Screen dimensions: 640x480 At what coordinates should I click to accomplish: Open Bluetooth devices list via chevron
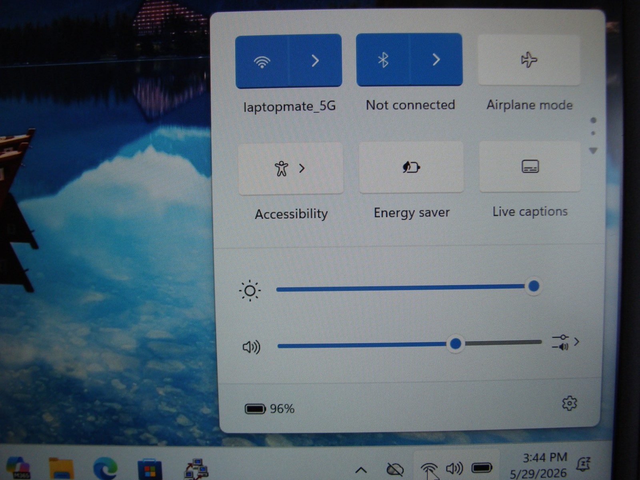coord(436,60)
